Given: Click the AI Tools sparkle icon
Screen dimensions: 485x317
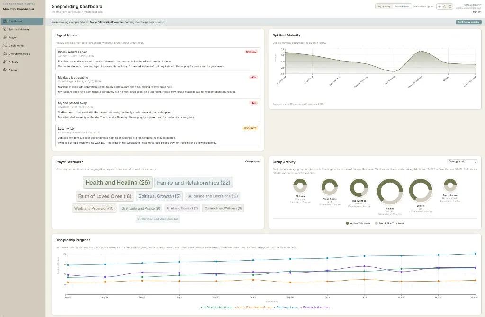Looking at the screenshot, I should coord(5,62).
